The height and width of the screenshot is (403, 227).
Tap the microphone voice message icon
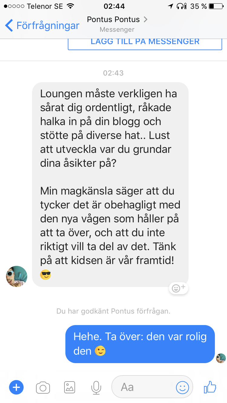point(96,387)
